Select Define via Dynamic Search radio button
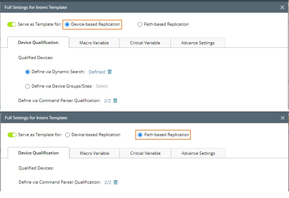The height and width of the screenshot is (198, 289). (x=28, y=72)
